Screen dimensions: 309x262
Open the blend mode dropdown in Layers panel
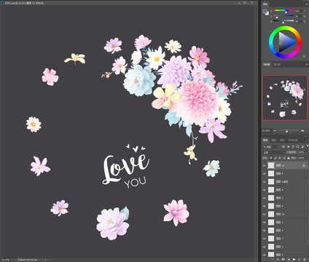(273, 152)
